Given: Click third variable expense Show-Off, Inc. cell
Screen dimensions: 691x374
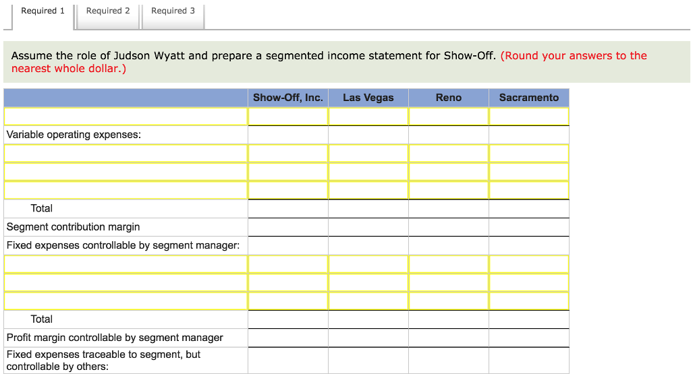Looking at the screenshot, I should 288,191.
